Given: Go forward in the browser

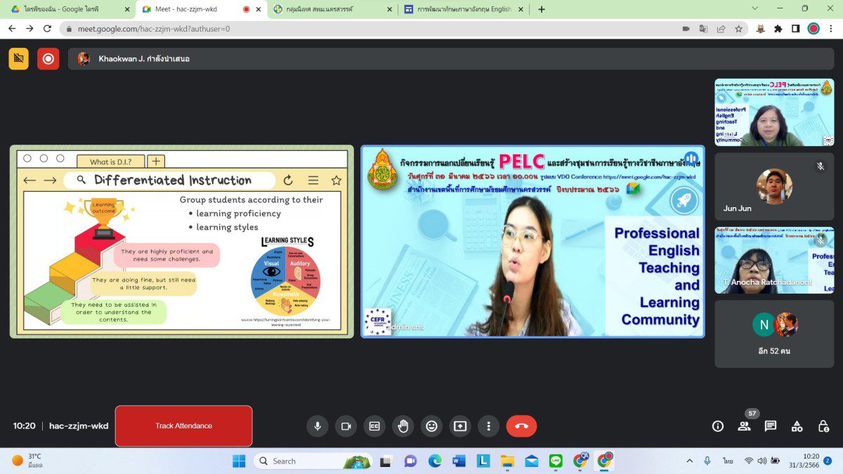Looking at the screenshot, I should (x=30, y=29).
